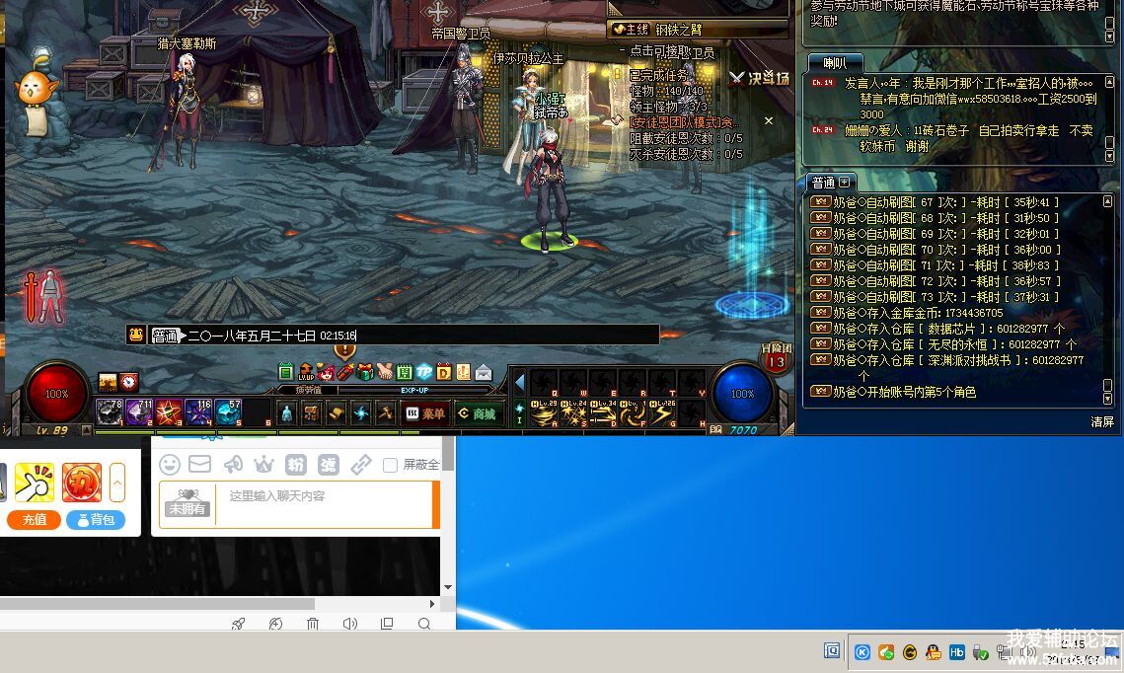Open the 普通 chat channel selector
1124x673 pixels.
tap(165, 336)
